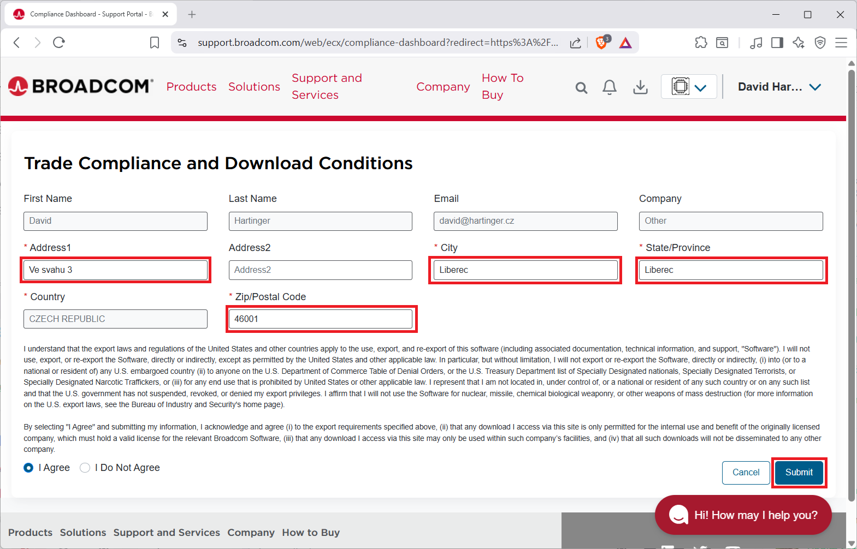Expand the David Har... user account menu
The width and height of the screenshot is (857, 549).
click(779, 87)
